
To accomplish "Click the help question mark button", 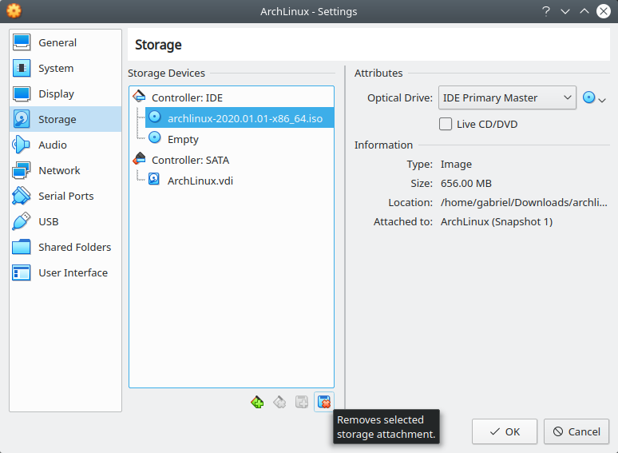I will pos(546,11).
